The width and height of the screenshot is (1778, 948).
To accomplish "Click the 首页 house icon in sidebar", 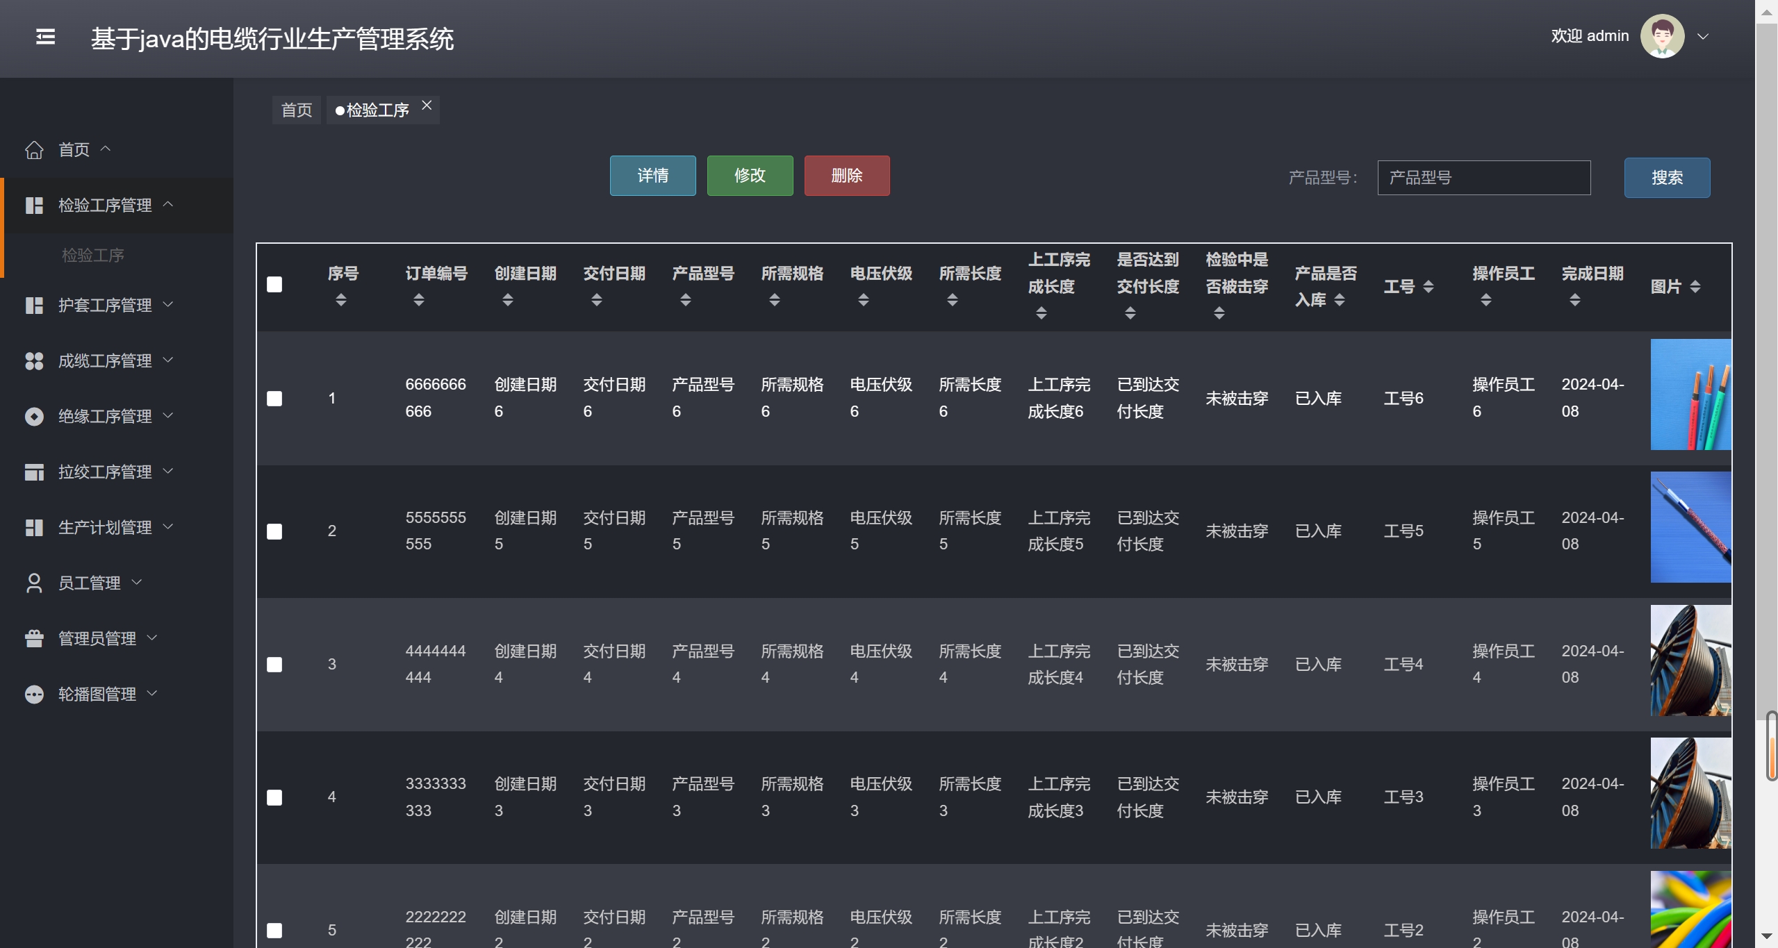I will [34, 150].
